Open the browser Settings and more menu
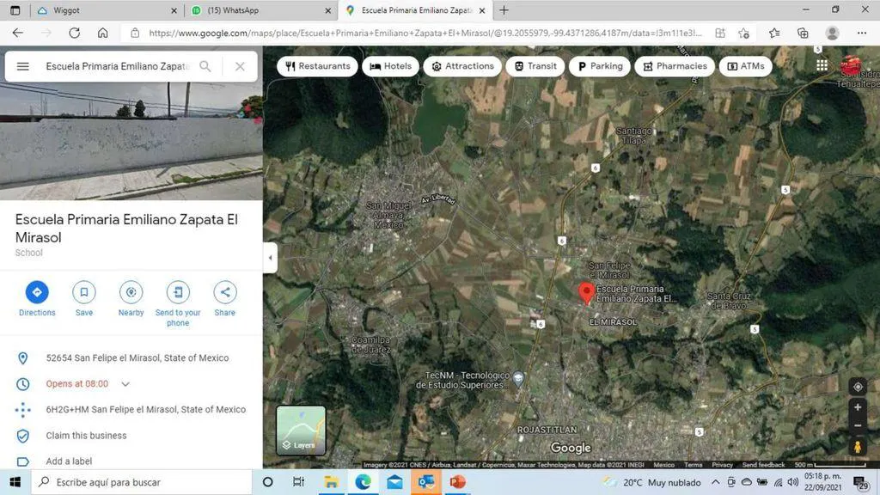Screen dimensions: 880x495 862,34
